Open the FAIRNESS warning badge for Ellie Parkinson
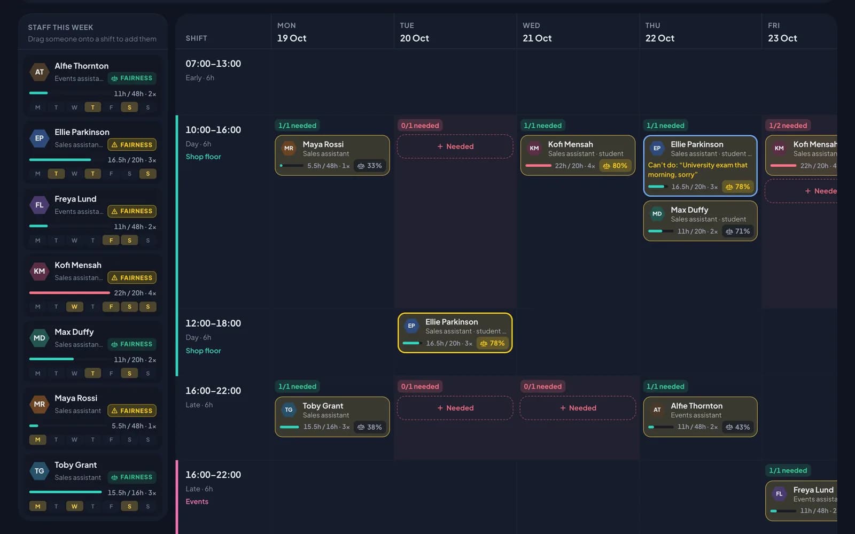This screenshot has height=534, width=855. click(132, 145)
